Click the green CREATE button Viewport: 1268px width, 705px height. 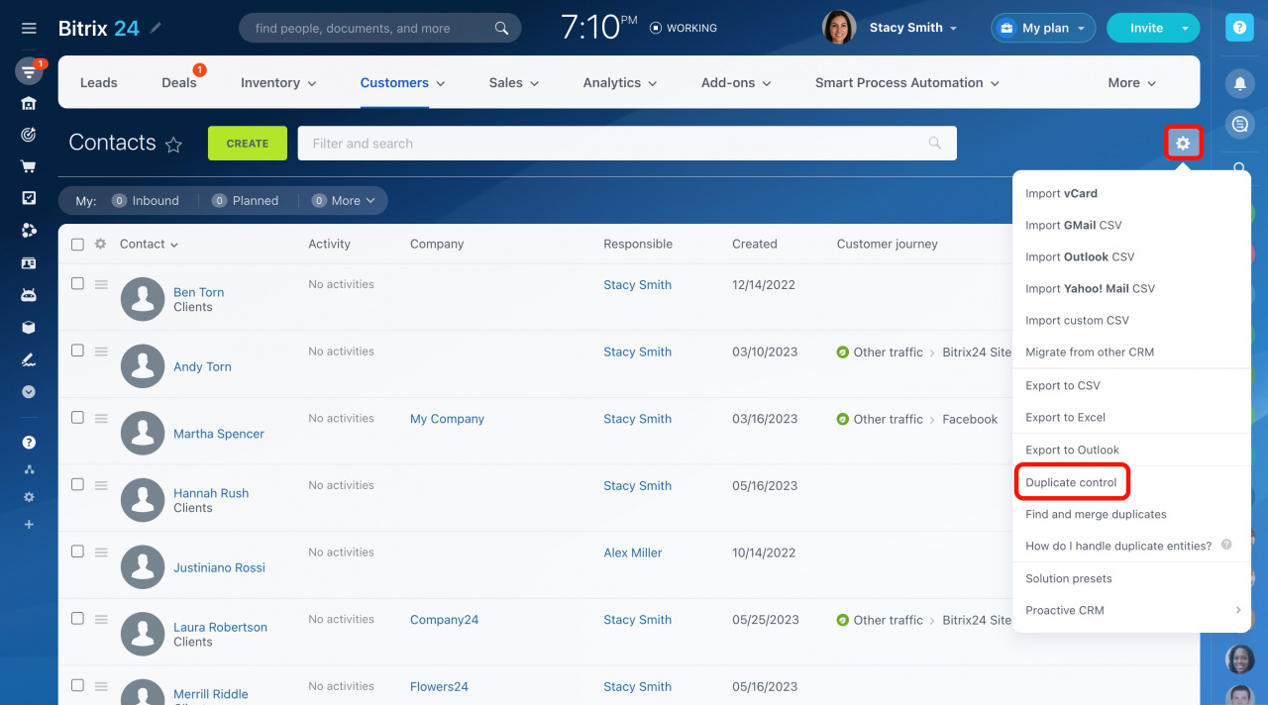tap(248, 144)
